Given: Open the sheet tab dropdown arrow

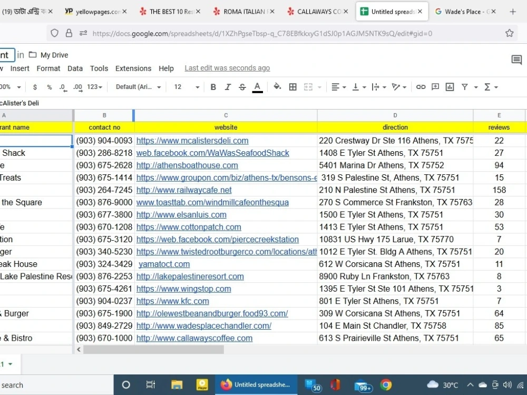Looking at the screenshot, I should point(11,364).
